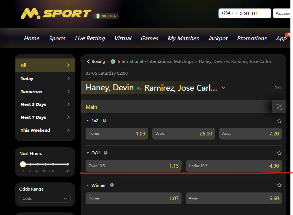Open the +234 country code dropdown
293x215 pixels.
227,13
